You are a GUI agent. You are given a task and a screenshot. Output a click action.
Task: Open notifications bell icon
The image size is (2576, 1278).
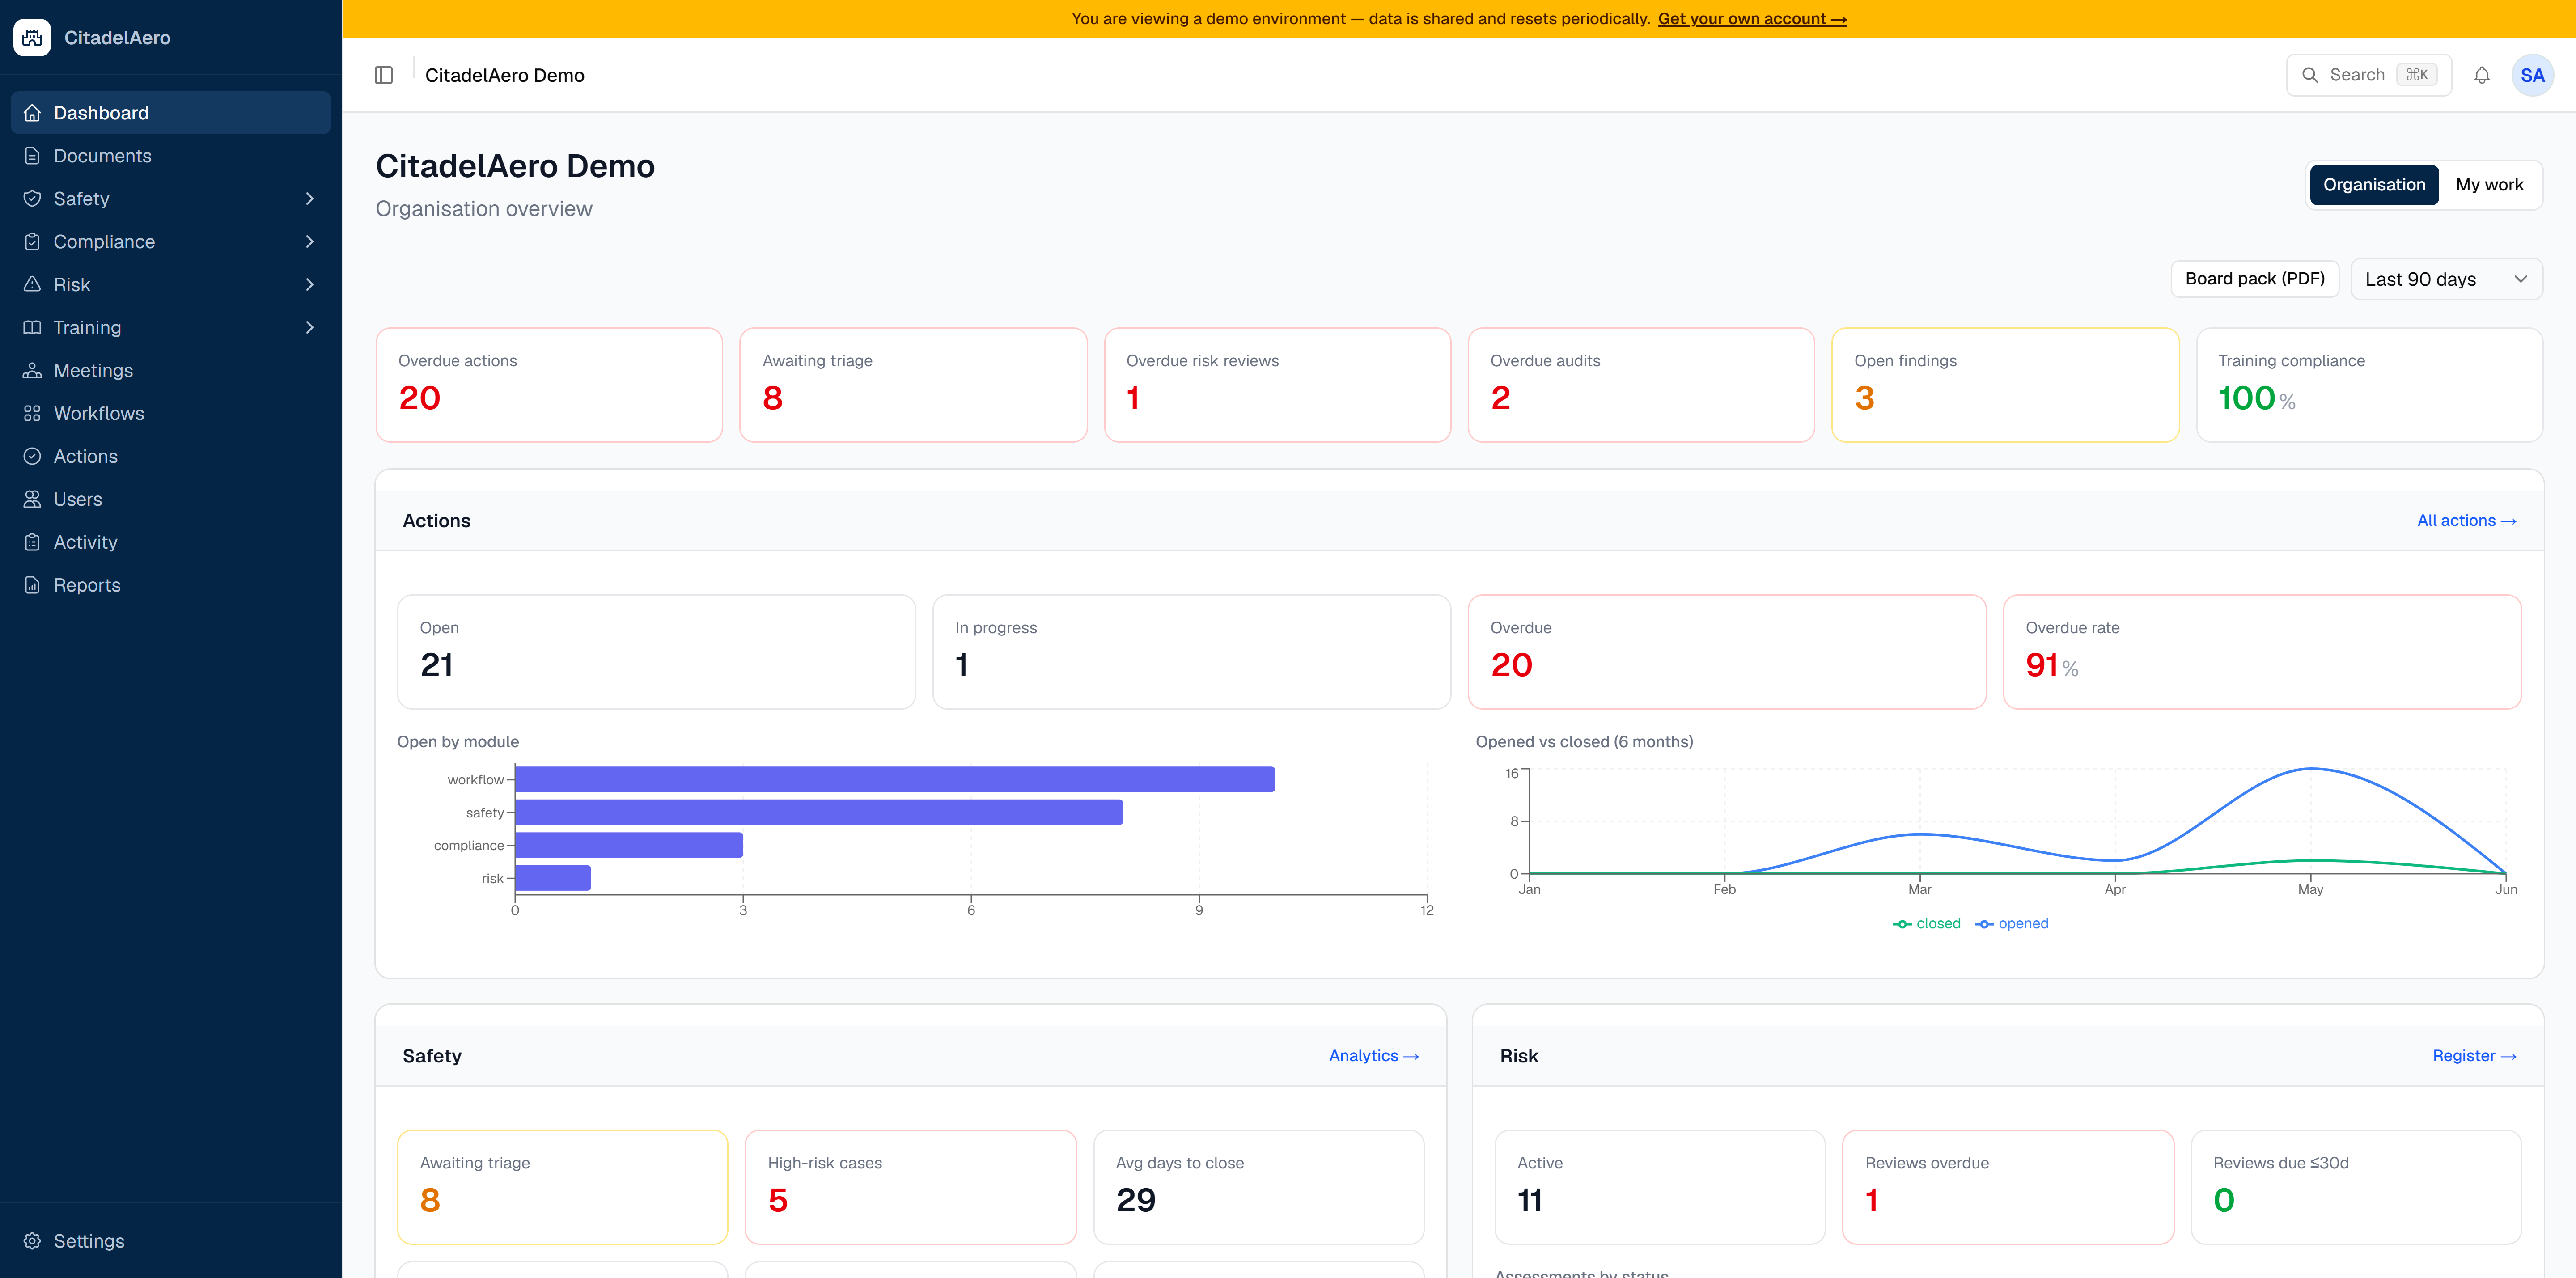pyautogui.click(x=2482, y=75)
